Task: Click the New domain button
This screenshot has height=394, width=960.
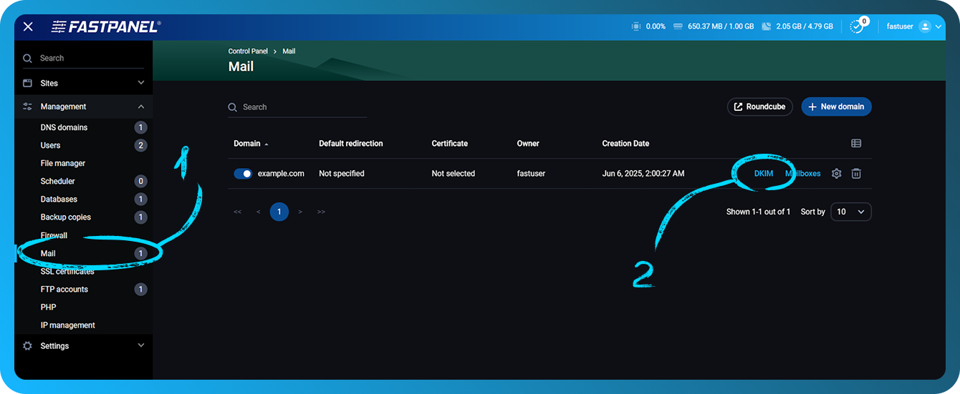Action: click(836, 107)
